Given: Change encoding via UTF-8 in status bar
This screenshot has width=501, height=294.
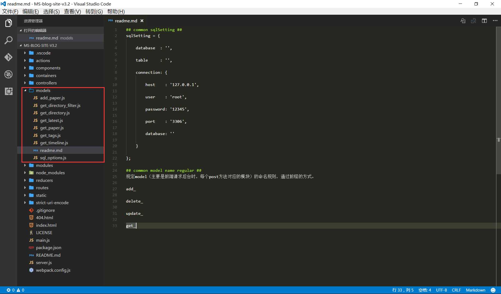Looking at the screenshot, I should click(x=441, y=290).
